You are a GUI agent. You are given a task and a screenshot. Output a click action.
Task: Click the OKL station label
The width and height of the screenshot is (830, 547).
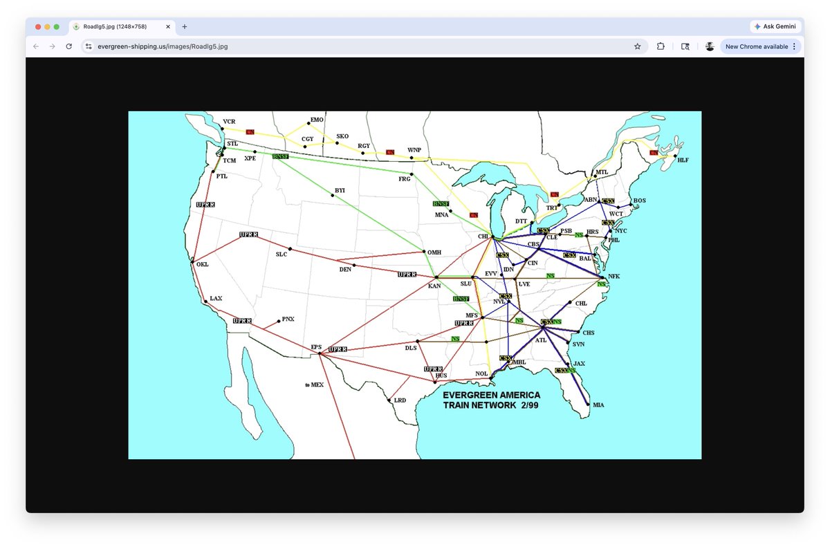pyautogui.click(x=202, y=265)
